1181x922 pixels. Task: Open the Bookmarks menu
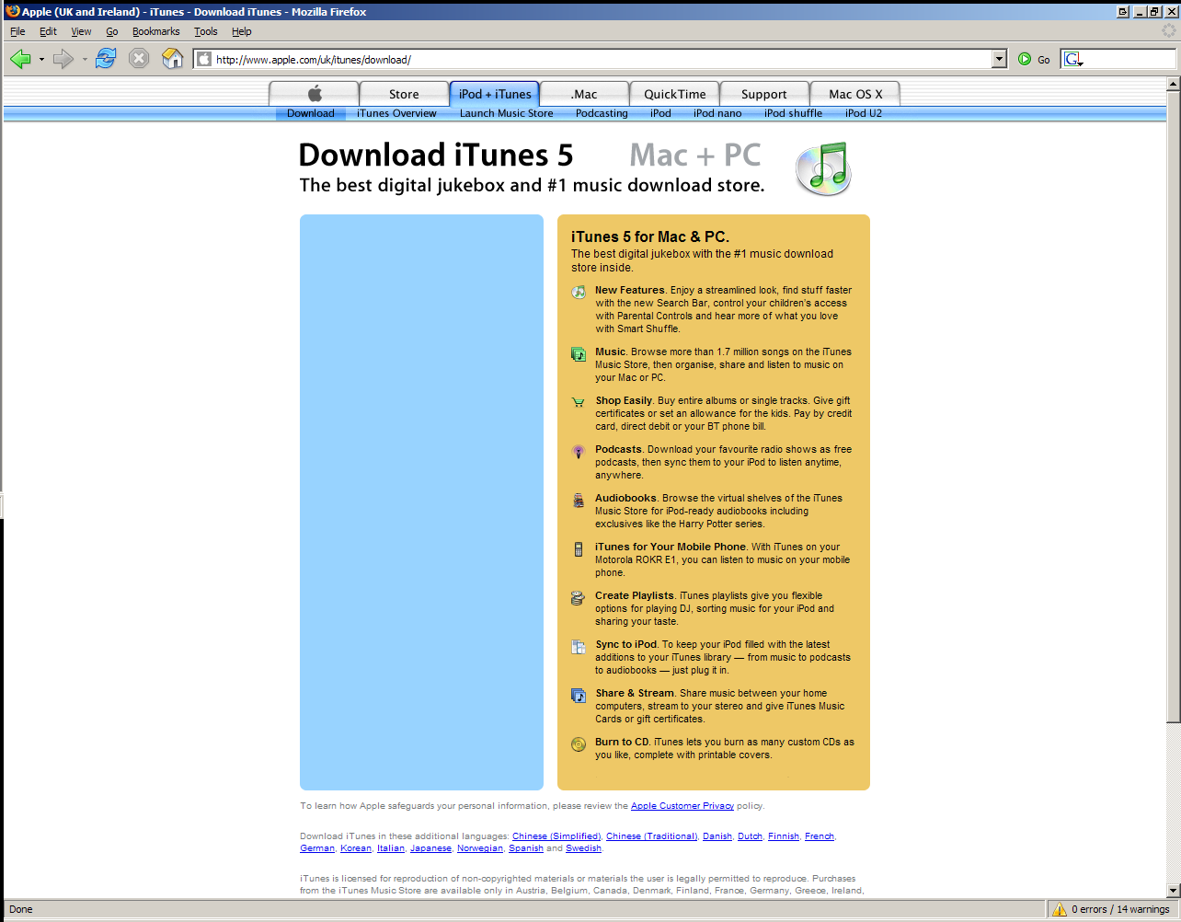(x=155, y=31)
